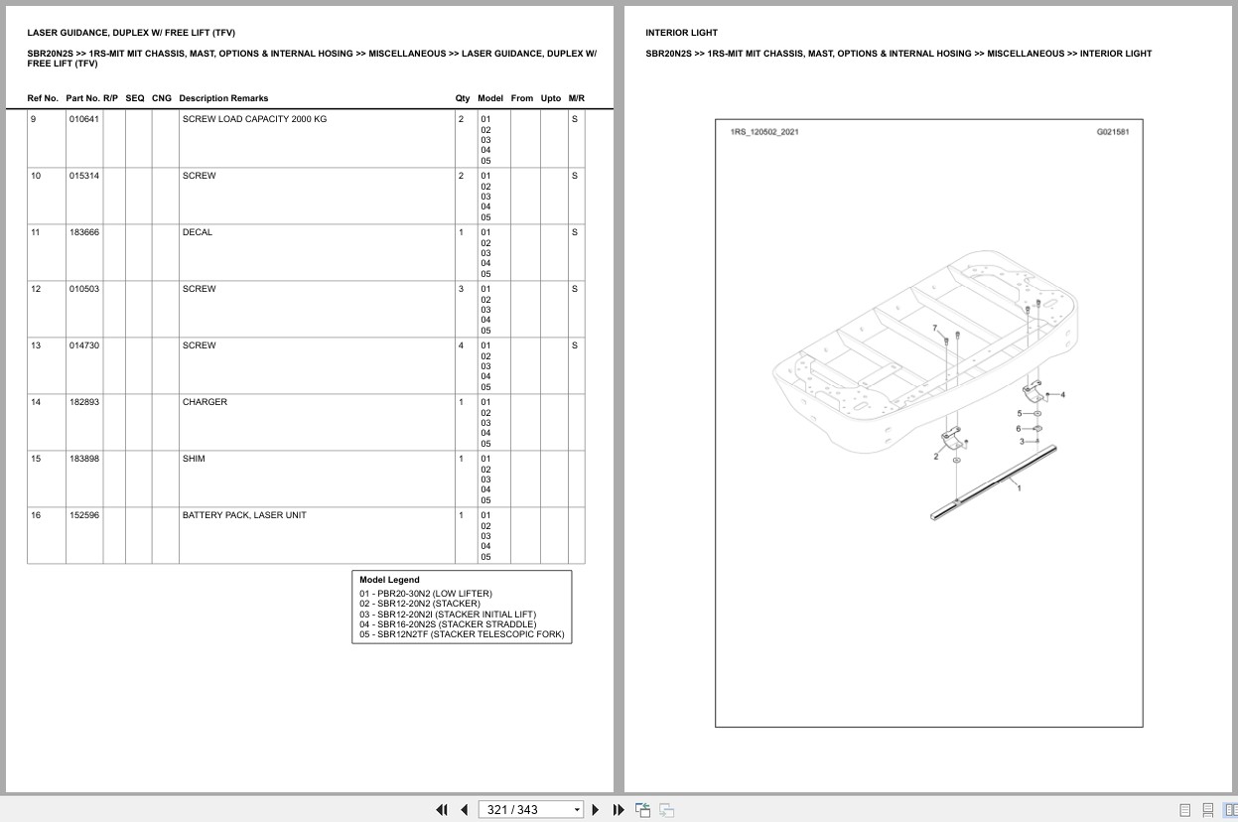Click callout number 1 in the diagram

(1019, 487)
